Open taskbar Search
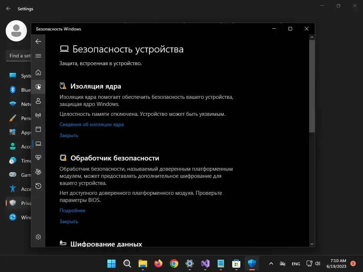363x272 pixels. [127, 263]
